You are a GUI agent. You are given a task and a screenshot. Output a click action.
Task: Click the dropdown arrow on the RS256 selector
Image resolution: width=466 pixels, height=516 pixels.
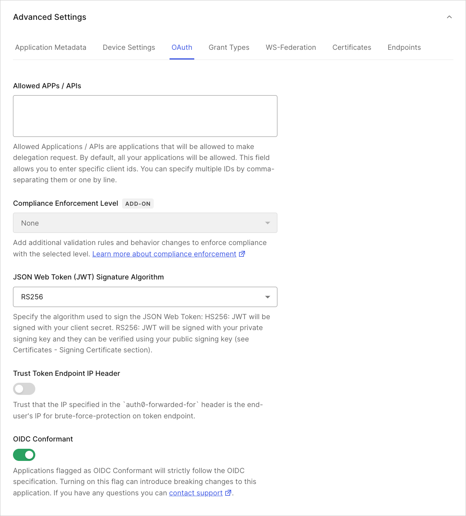point(267,297)
